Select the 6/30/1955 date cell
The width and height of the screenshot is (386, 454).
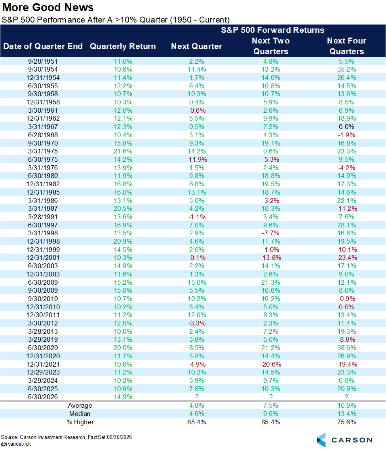click(43, 86)
